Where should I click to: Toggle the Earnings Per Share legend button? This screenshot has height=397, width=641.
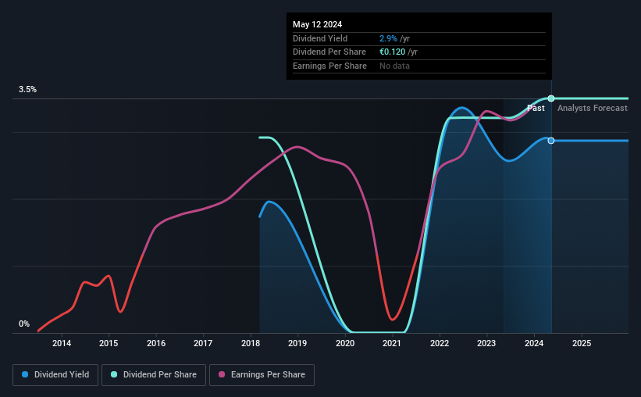262,375
